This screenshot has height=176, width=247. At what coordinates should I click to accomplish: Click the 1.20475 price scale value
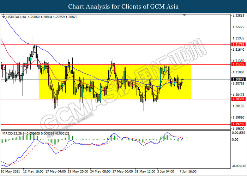click(239, 95)
